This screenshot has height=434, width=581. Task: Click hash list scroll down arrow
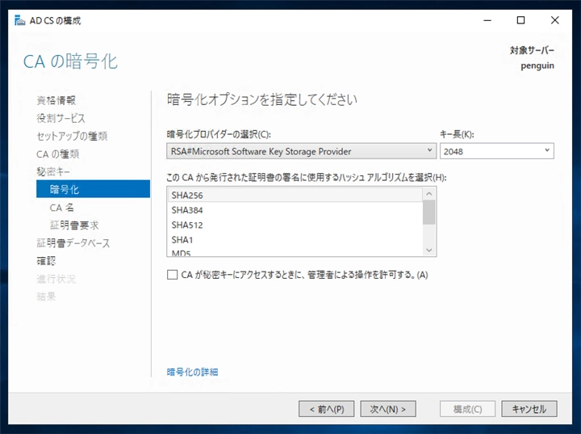[x=429, y=250]
